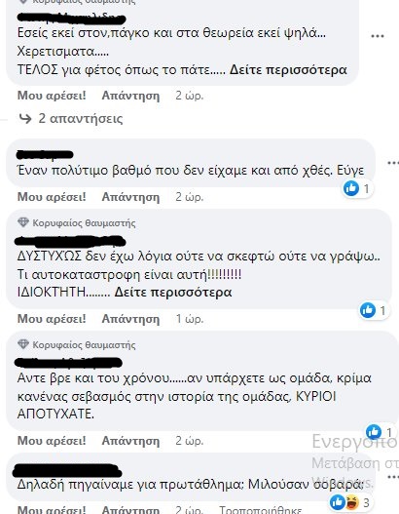Viewport: 399px width, 514px height.
Task: Click the diamond top fan badge above 'ΔΥΣΤΥΧΩΣ' comment
Action: (23, 222)
